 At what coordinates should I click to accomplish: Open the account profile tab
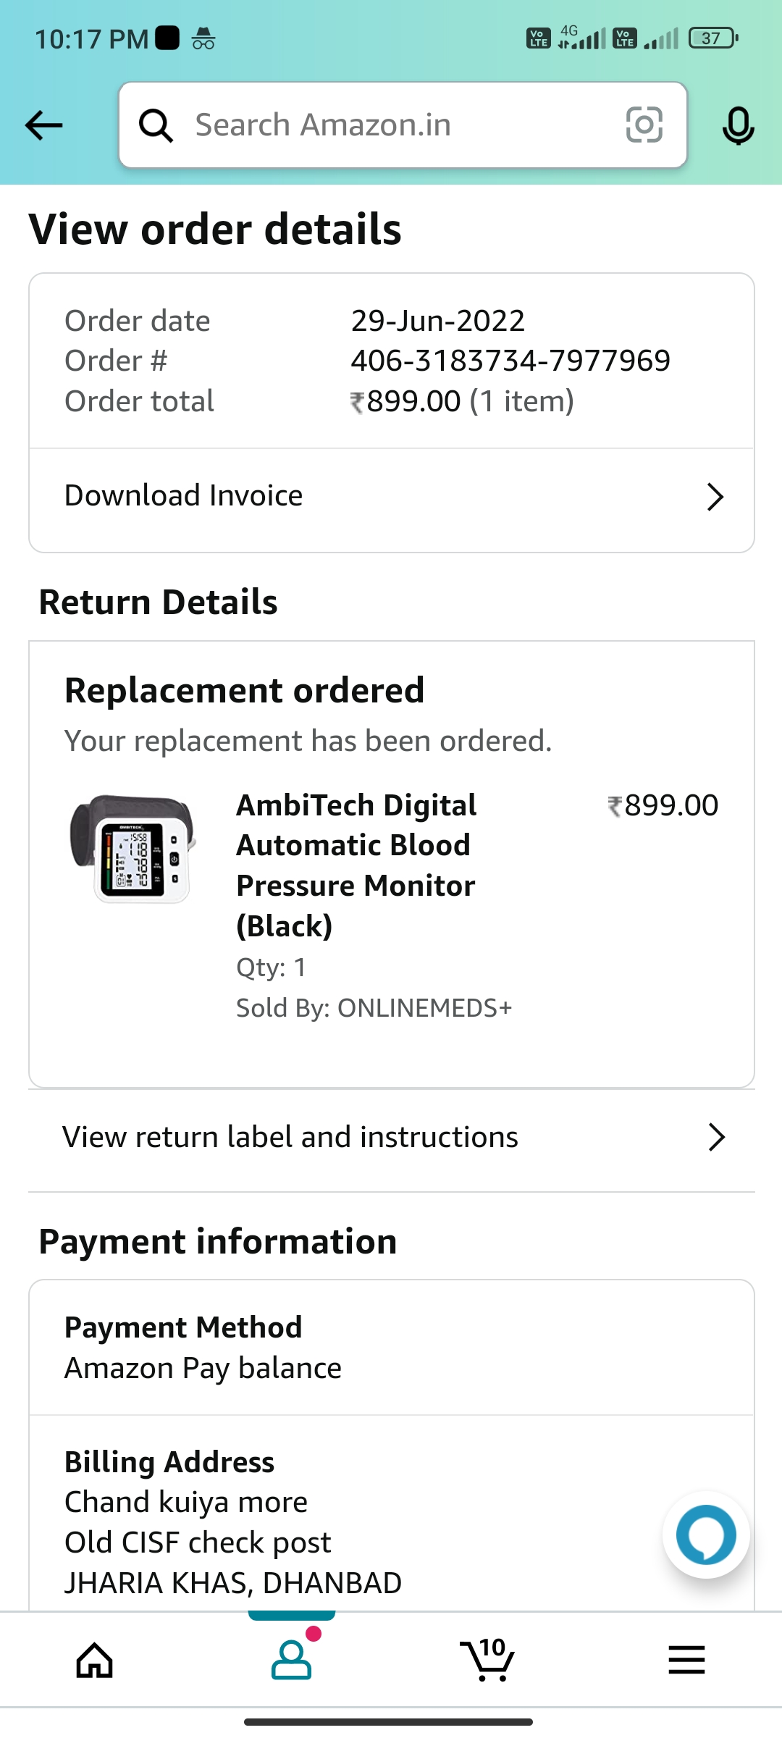coord(291,1660)
